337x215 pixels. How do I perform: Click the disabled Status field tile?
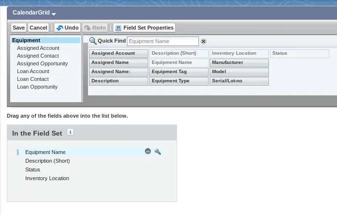click(300, 53)
